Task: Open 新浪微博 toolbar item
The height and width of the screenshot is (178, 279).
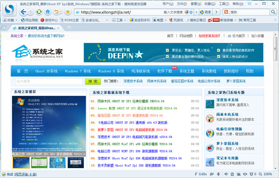Action: click(220, 20)
